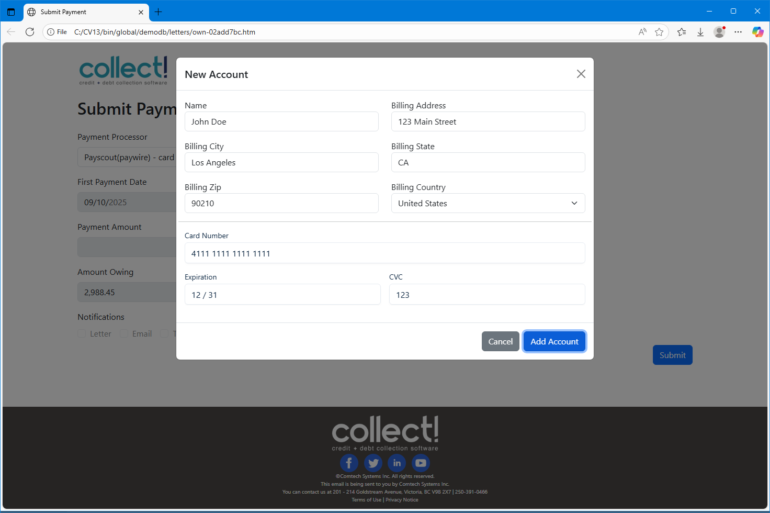Toggle the Letter notification checkbox
The image size is (770, 513).
pos(82,334)
